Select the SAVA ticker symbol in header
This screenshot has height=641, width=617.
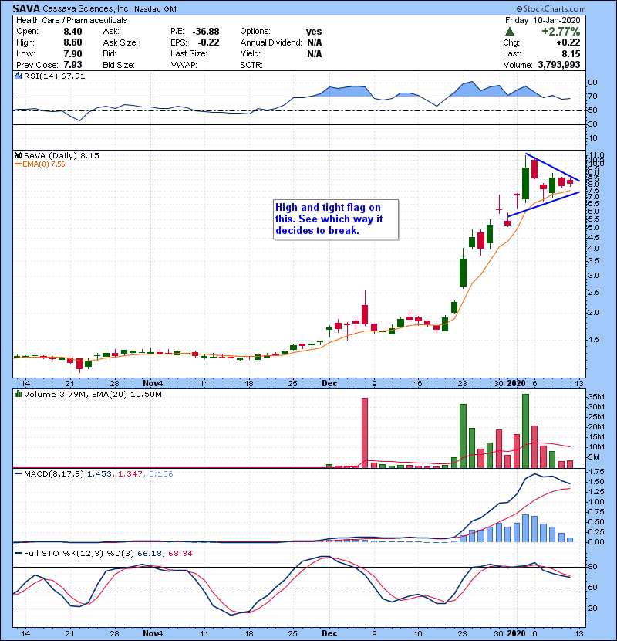(26, 8)
